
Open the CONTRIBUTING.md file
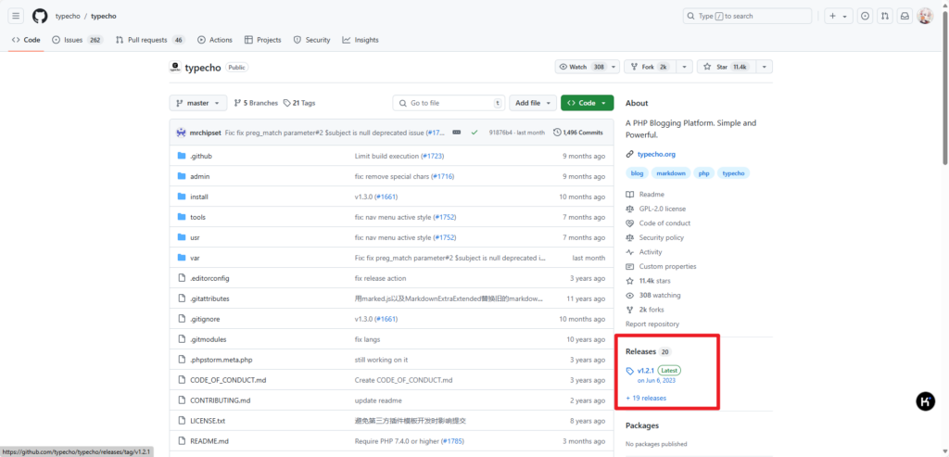click(x=221, y=400)
